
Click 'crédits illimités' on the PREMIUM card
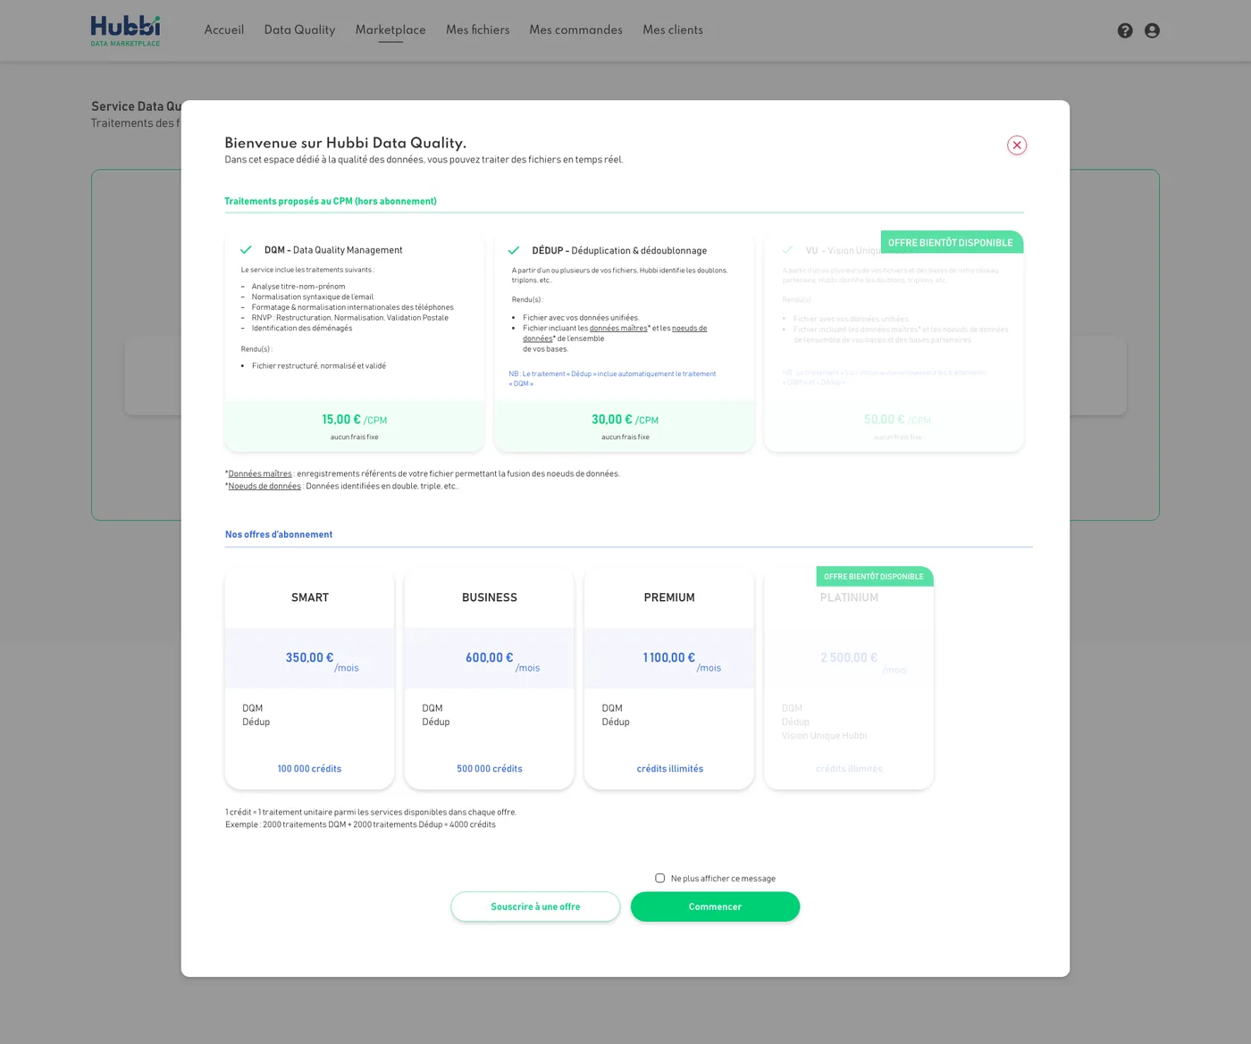click(x=670, y=769)
